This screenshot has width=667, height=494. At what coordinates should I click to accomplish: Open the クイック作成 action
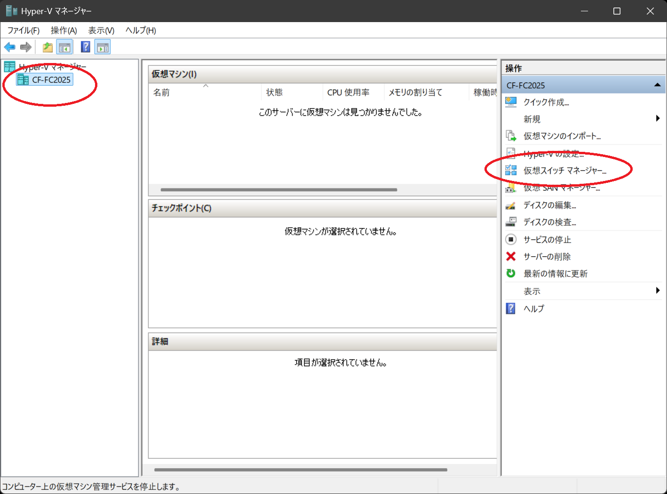coord(546,102)
